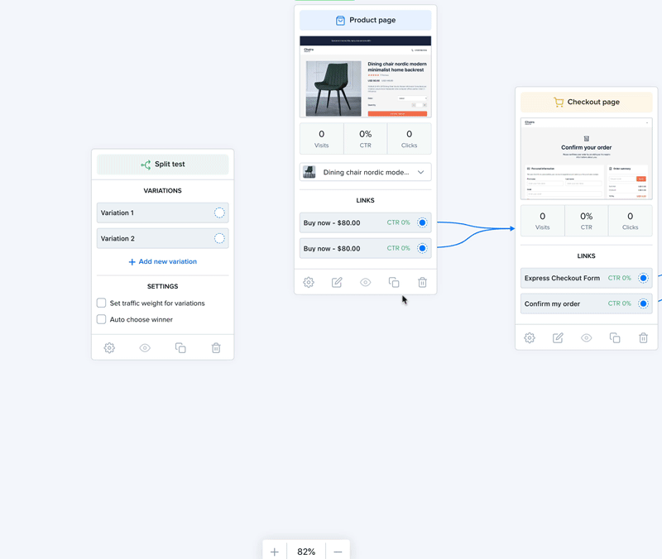Select Variation 2 connector circle
The image size is (662, 559).
(x=219, y=238)
